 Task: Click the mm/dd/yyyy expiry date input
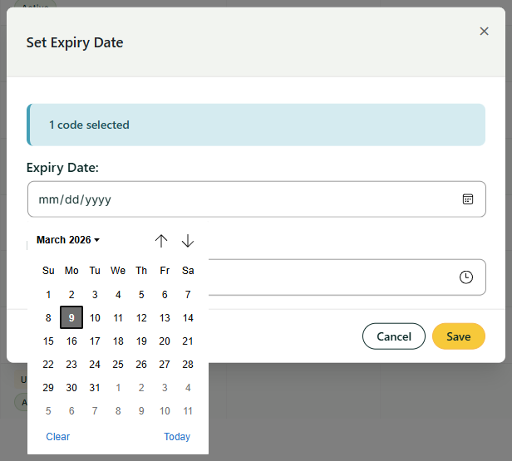[x=241, y=199]
